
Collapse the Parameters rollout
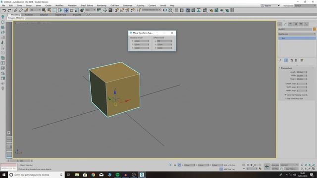coord(286,68)
